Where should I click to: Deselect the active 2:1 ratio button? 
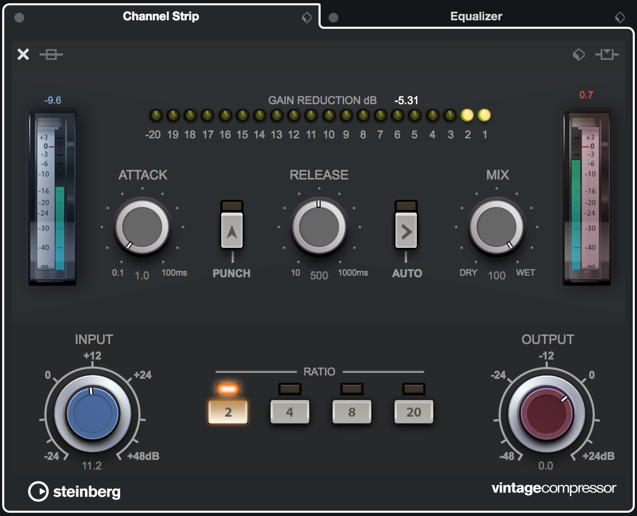[228, 411]
